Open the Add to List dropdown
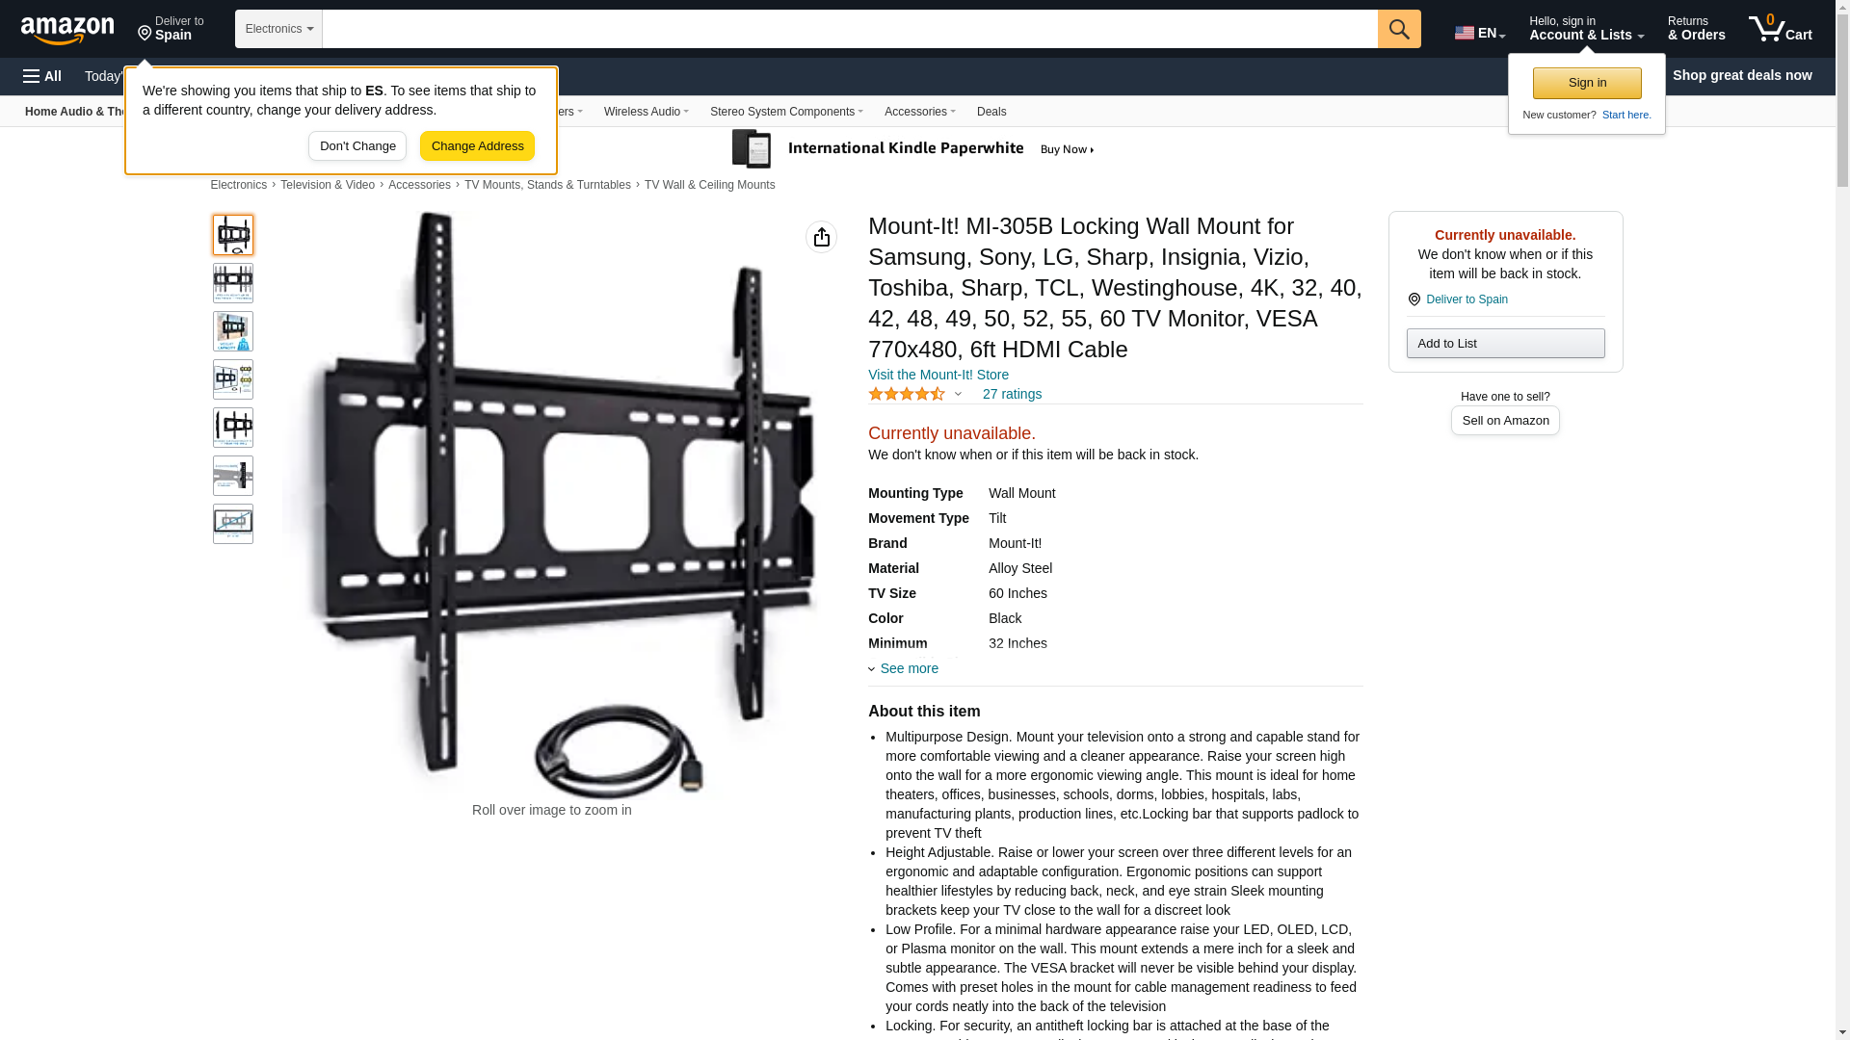 point(1505,344)
